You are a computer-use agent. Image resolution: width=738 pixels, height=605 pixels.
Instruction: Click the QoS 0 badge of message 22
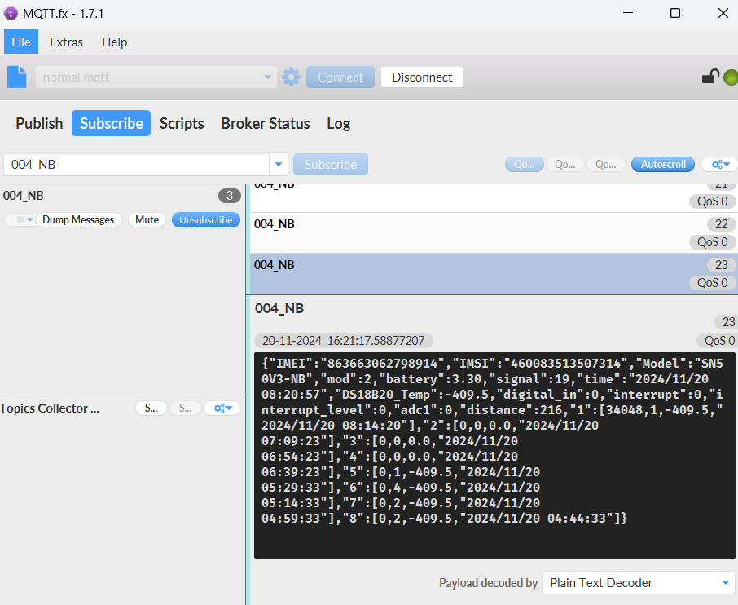point(712,241)
